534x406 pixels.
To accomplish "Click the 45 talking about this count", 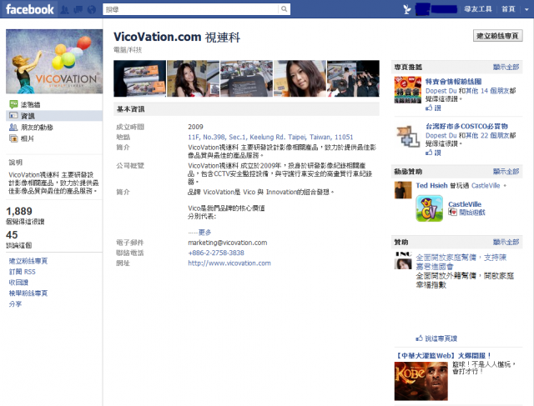I will pyautogui.click(x=12, y=235).
